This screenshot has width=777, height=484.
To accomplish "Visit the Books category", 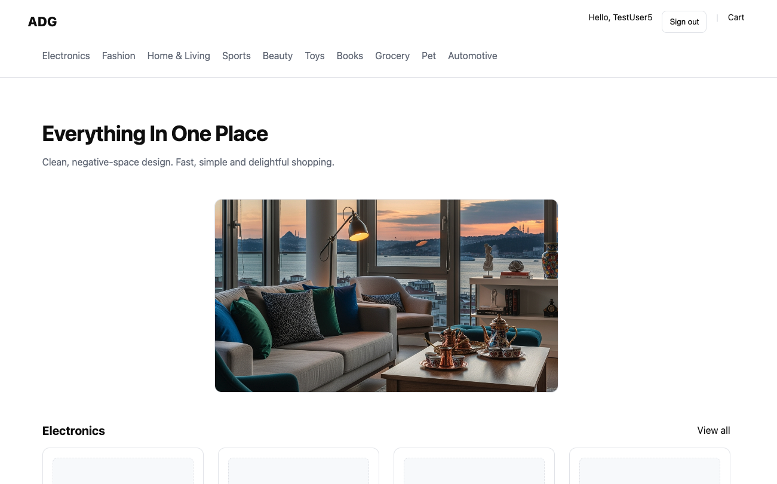I will coord(350,56).
